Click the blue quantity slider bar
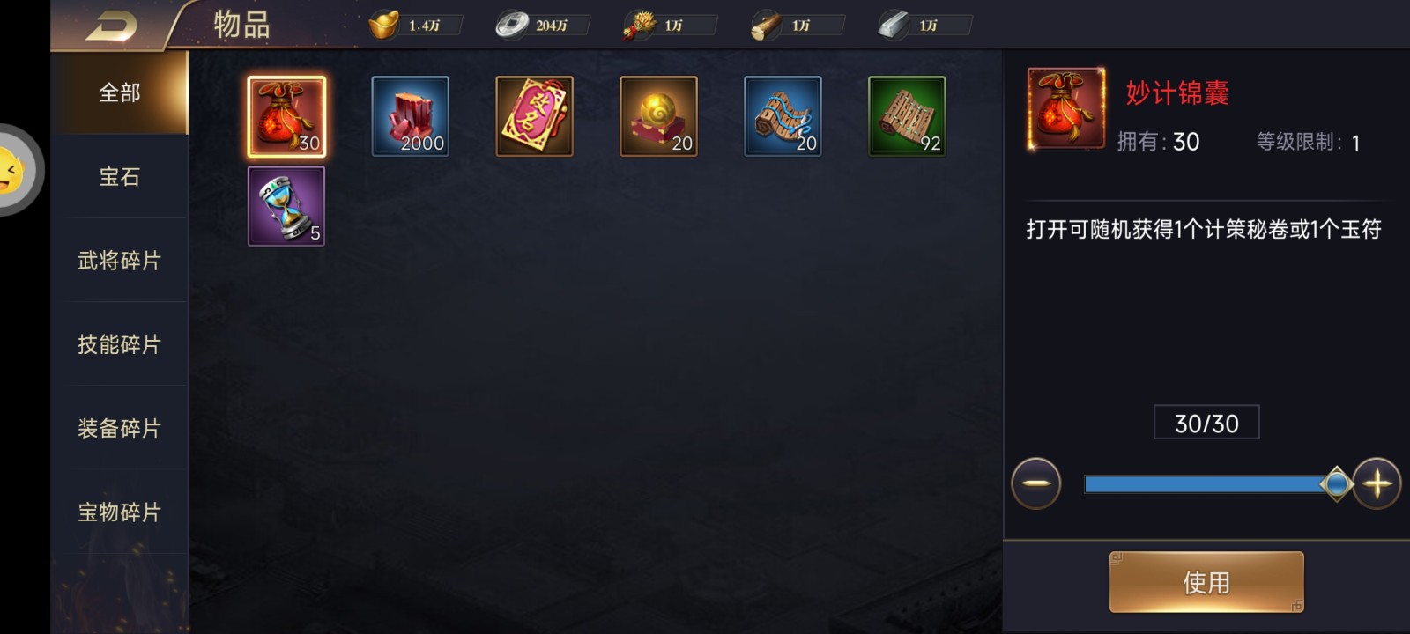 point(1210,484)
